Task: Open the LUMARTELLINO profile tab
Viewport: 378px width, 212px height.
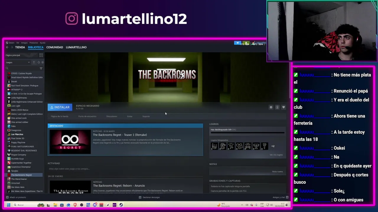Action: pos(76,47)
